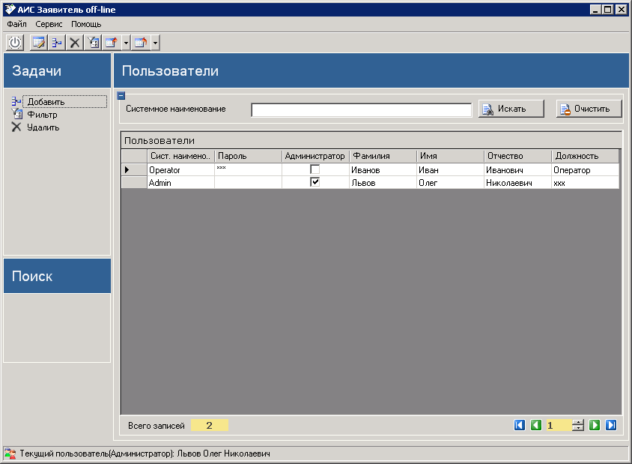
Task: Click the xxx position cell
Action: [585, 182]
